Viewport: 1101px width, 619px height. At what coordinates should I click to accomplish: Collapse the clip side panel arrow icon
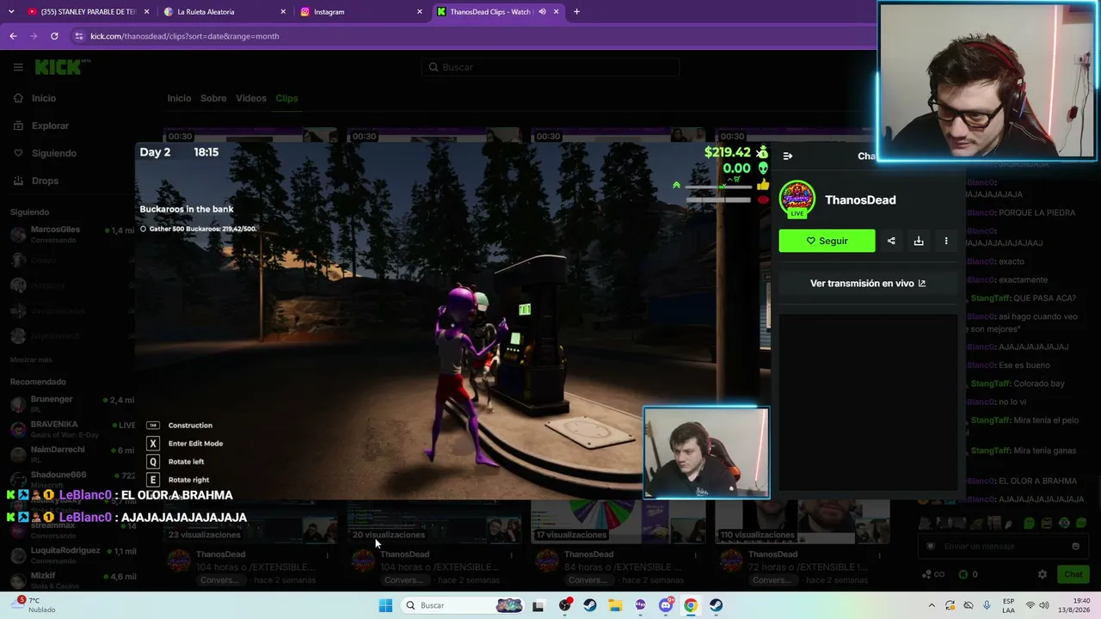tap(787, 156)
